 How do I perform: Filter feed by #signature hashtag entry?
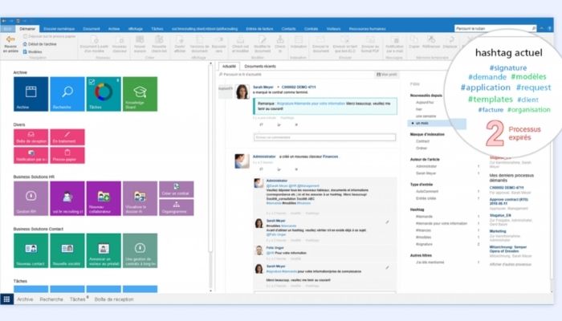pos(424,244)
